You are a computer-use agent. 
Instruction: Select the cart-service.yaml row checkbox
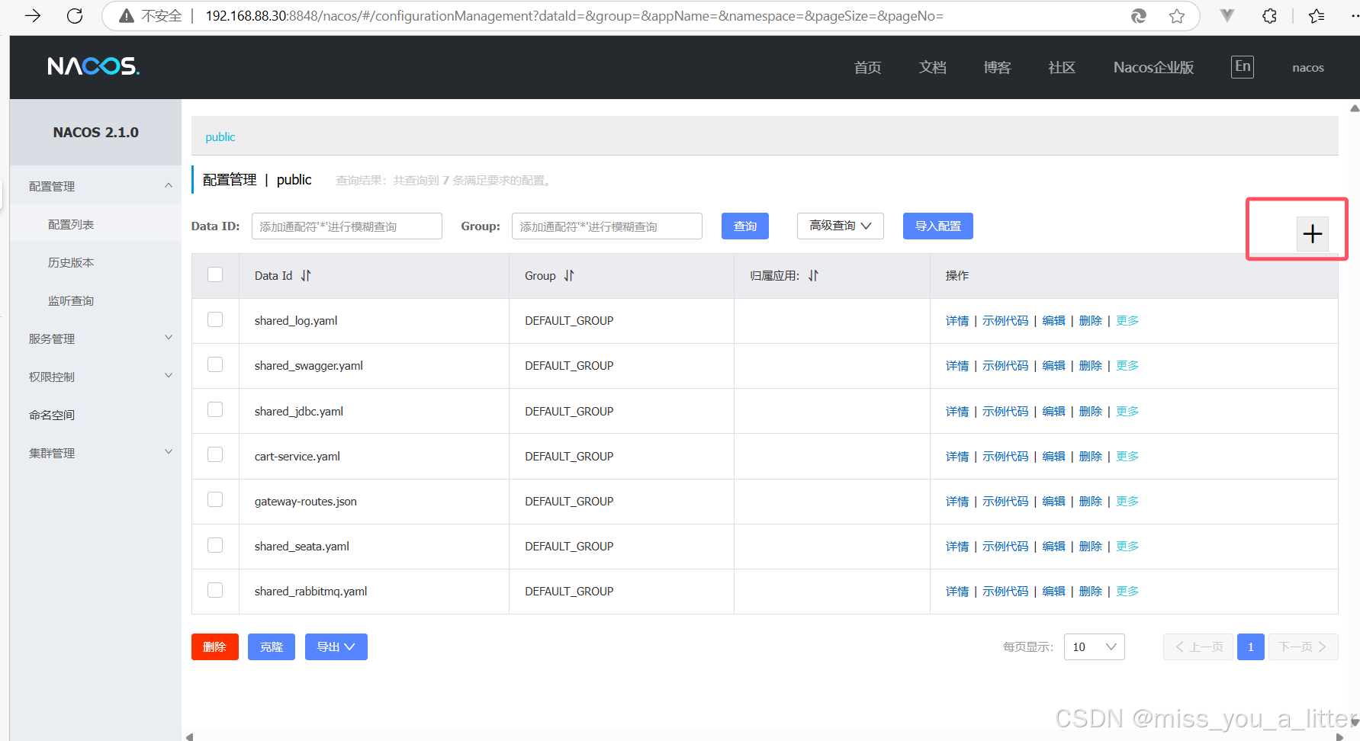(214, 454)
